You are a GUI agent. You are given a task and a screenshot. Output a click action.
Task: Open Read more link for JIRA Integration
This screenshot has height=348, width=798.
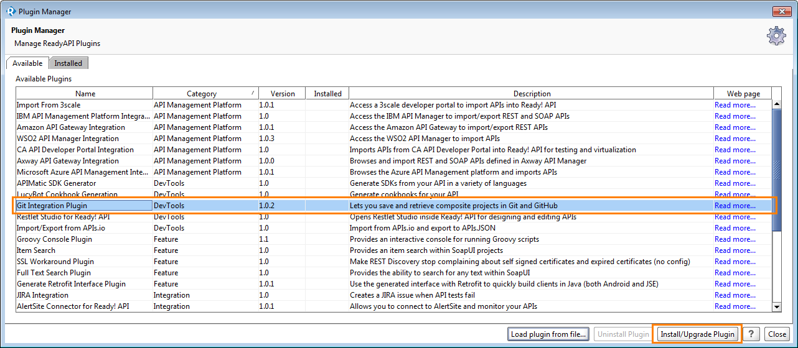735,295
